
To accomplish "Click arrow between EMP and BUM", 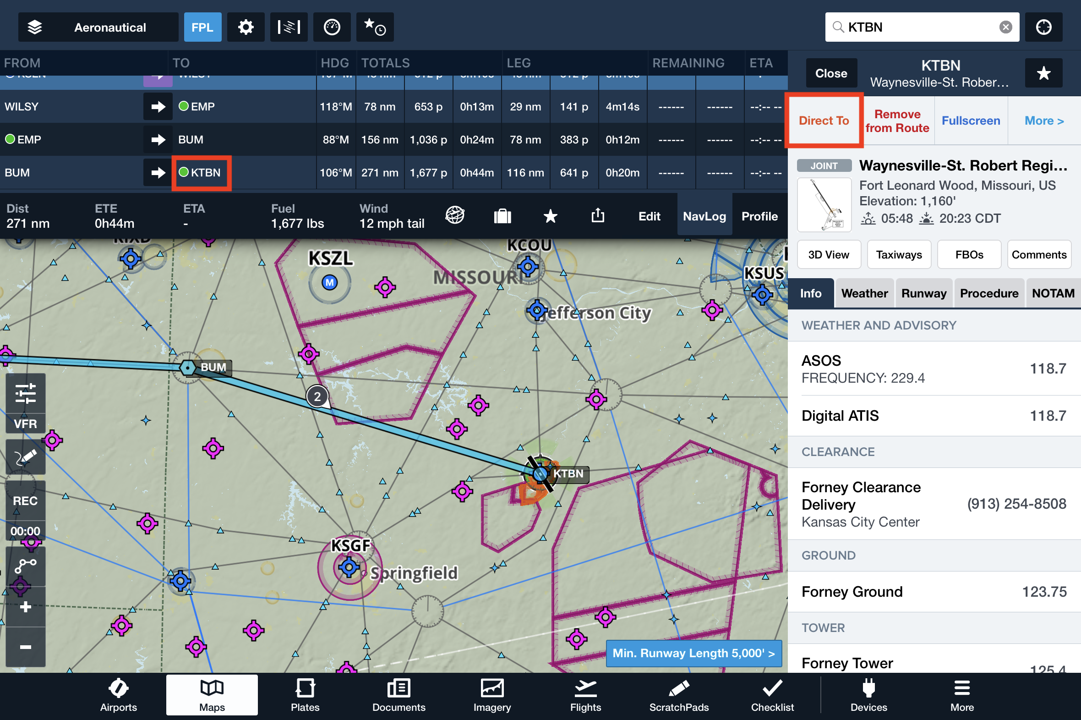I will pyautogui.click(x=158, y=140).
